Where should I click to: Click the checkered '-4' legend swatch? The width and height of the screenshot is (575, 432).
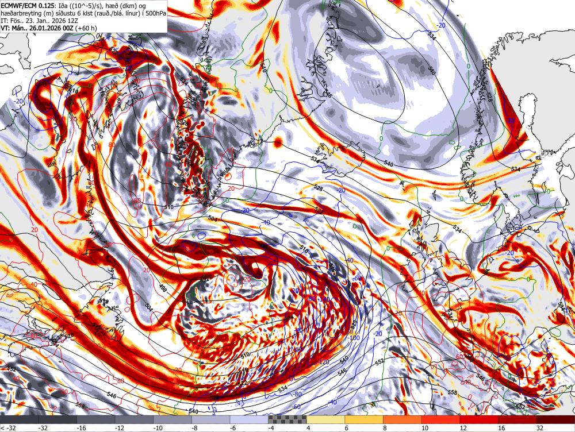click(287, 419)
